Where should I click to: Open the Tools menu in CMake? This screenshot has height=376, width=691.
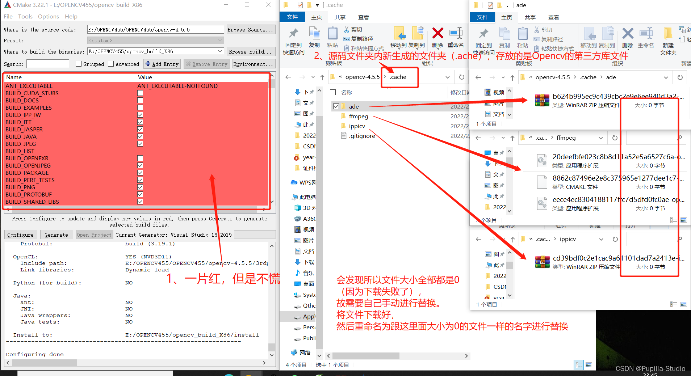pos(25,16)
